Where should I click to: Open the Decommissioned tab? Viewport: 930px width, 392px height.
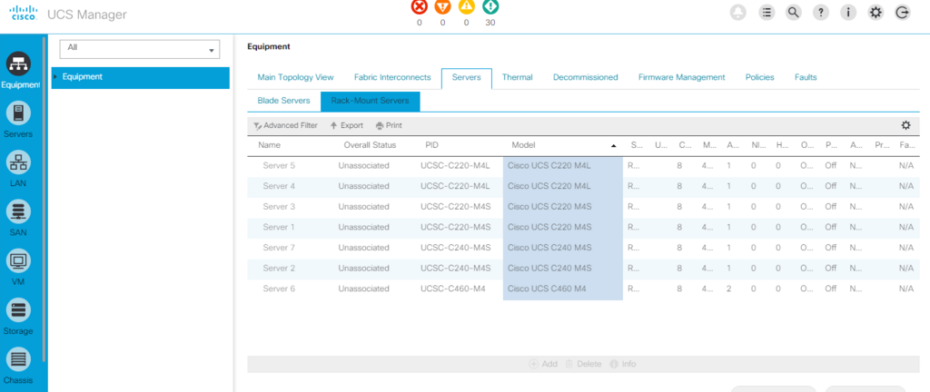tap(586, 77)
